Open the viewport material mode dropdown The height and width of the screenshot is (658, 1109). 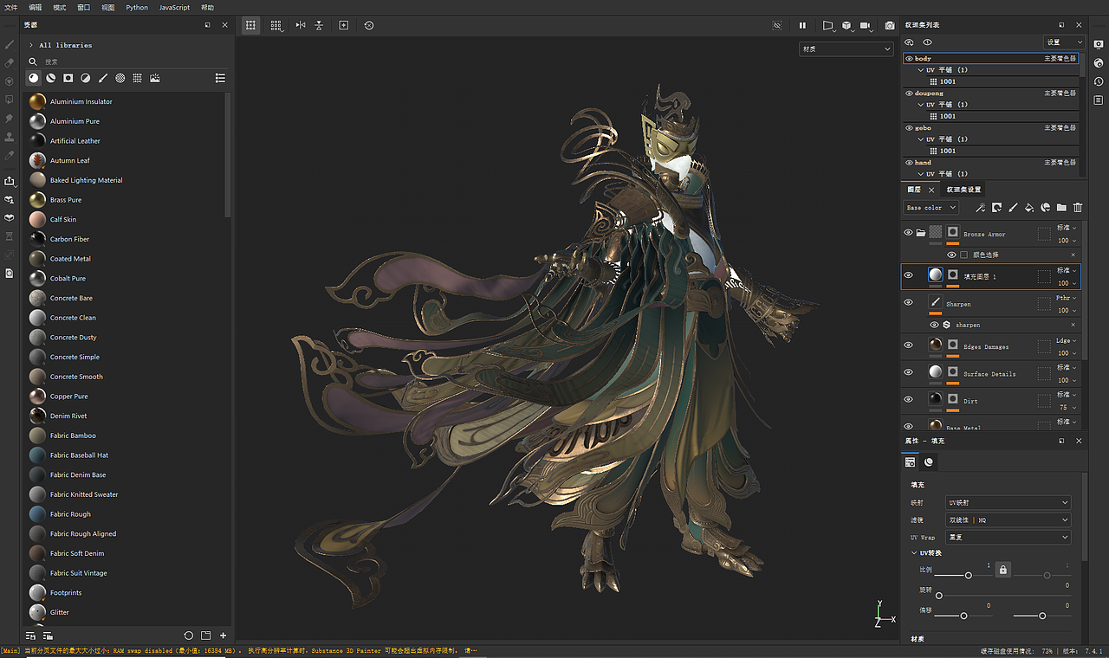846,49
